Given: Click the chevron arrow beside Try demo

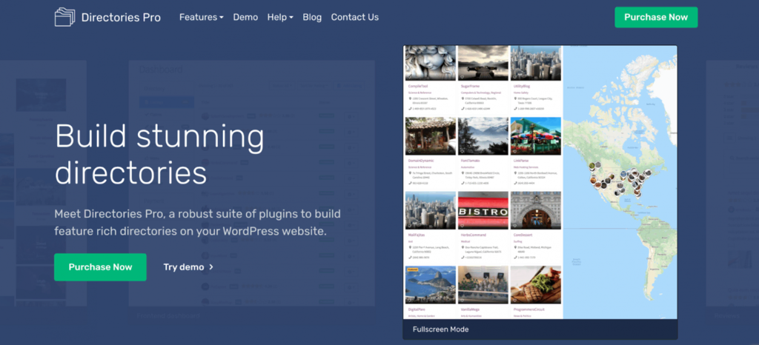Looking at the screenshot, I should (x=211, y=267).
